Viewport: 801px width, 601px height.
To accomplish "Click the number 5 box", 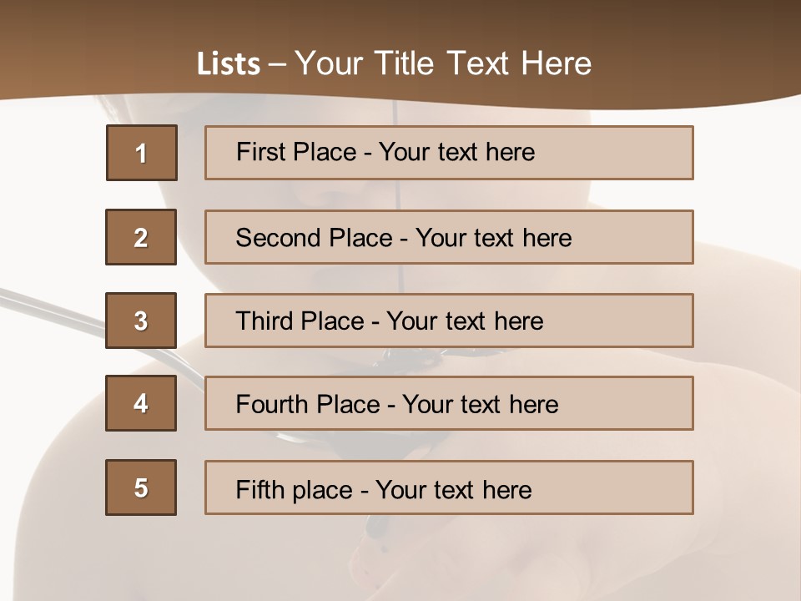I will 141,487.
